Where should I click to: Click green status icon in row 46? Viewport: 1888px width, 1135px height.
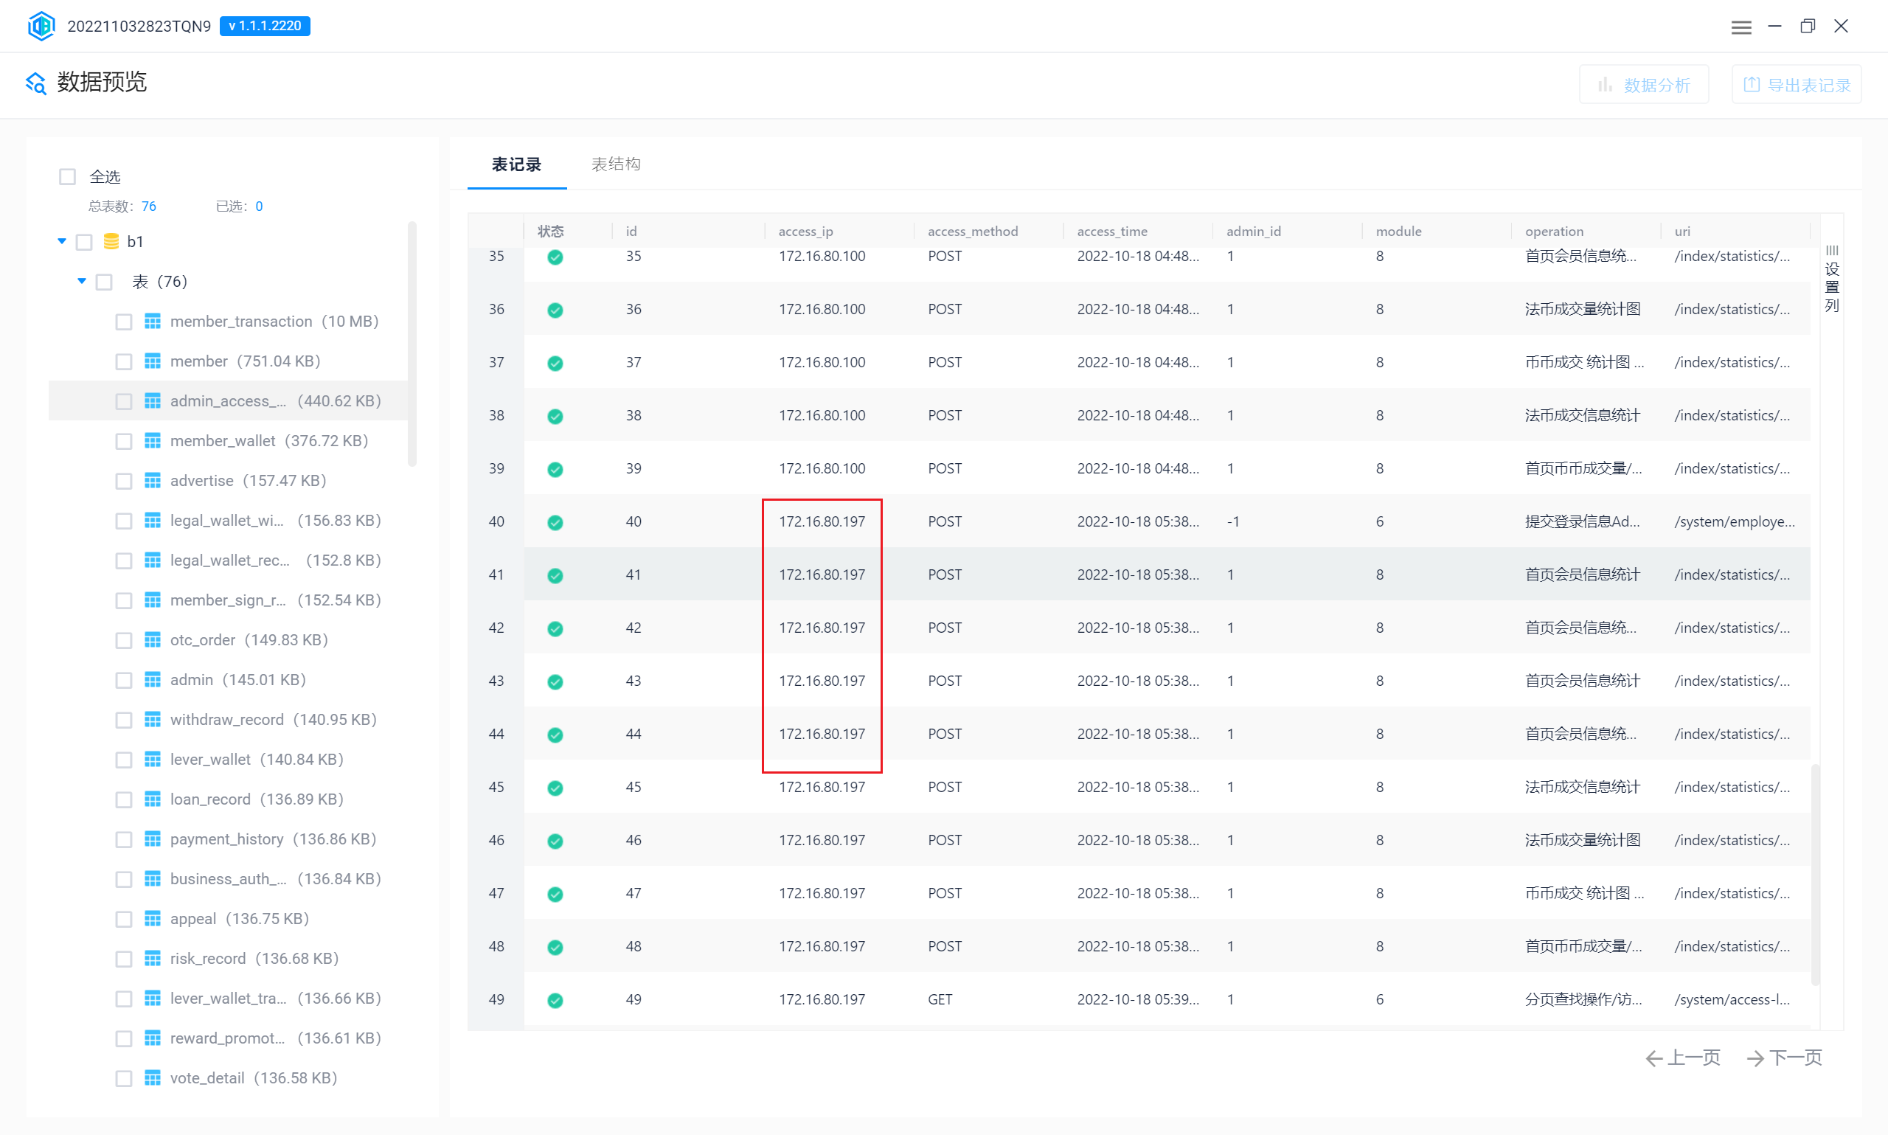[x=555, y=841]
